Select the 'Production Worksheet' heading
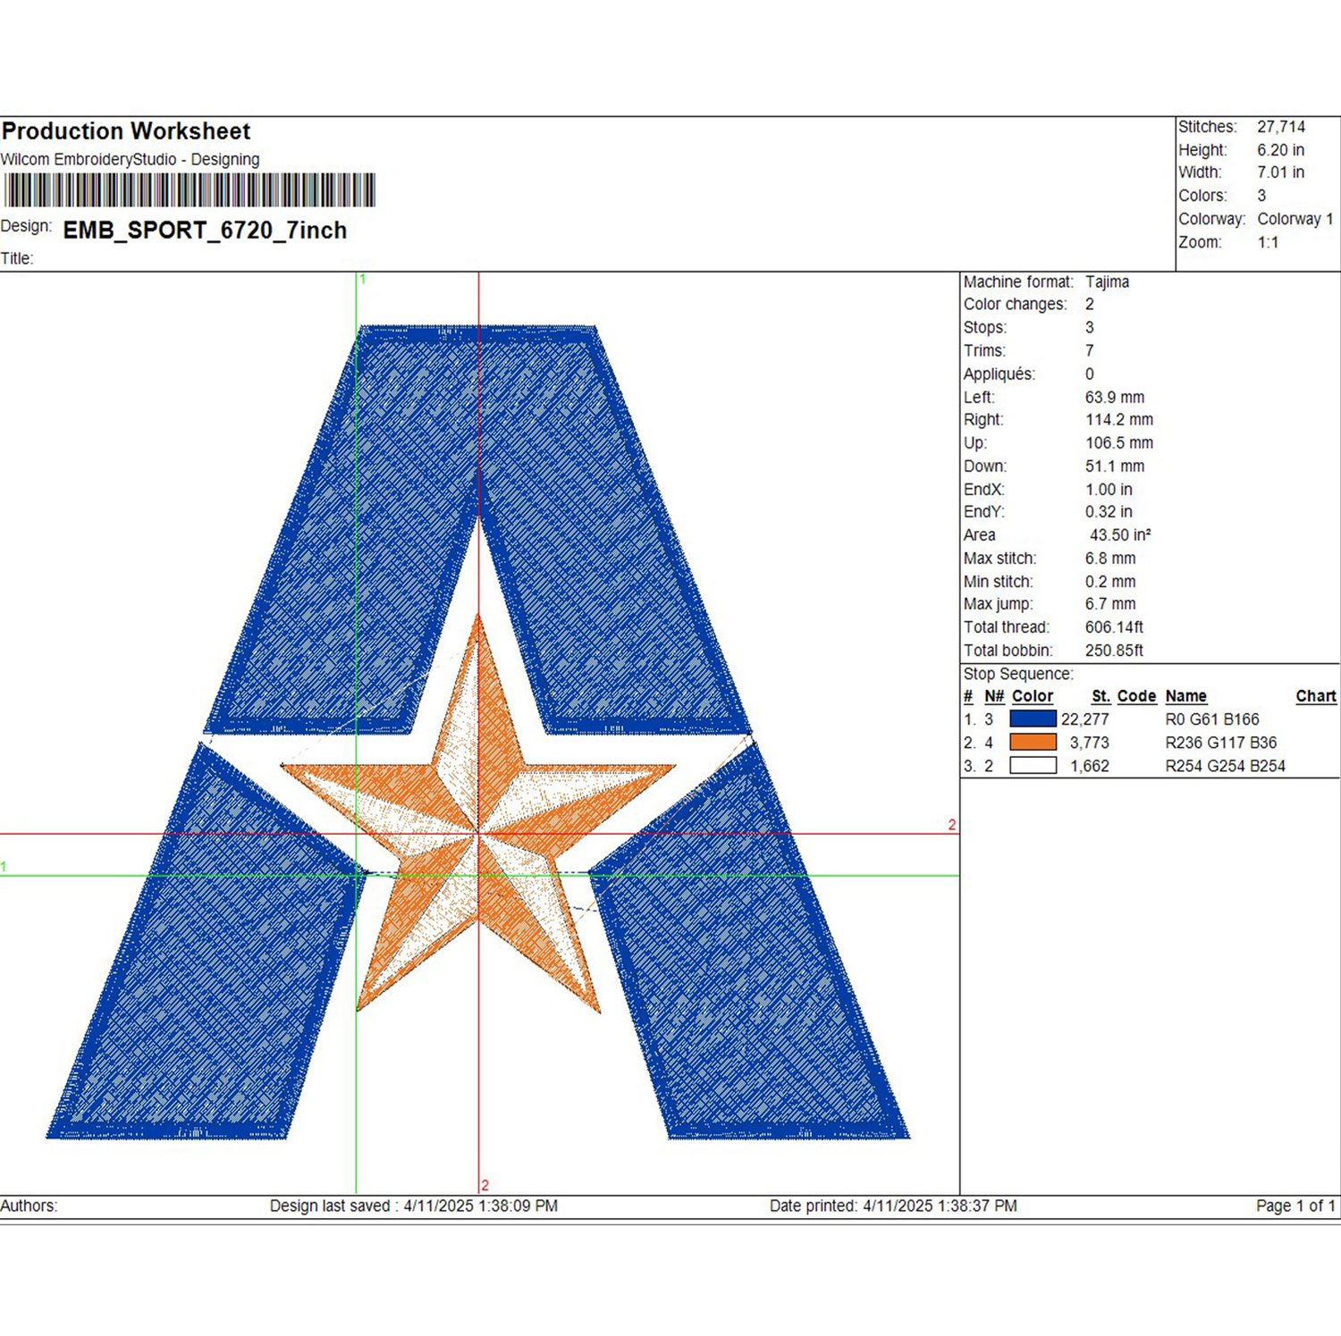Viewport: 1341px width, 1336px height. [126, 131]
